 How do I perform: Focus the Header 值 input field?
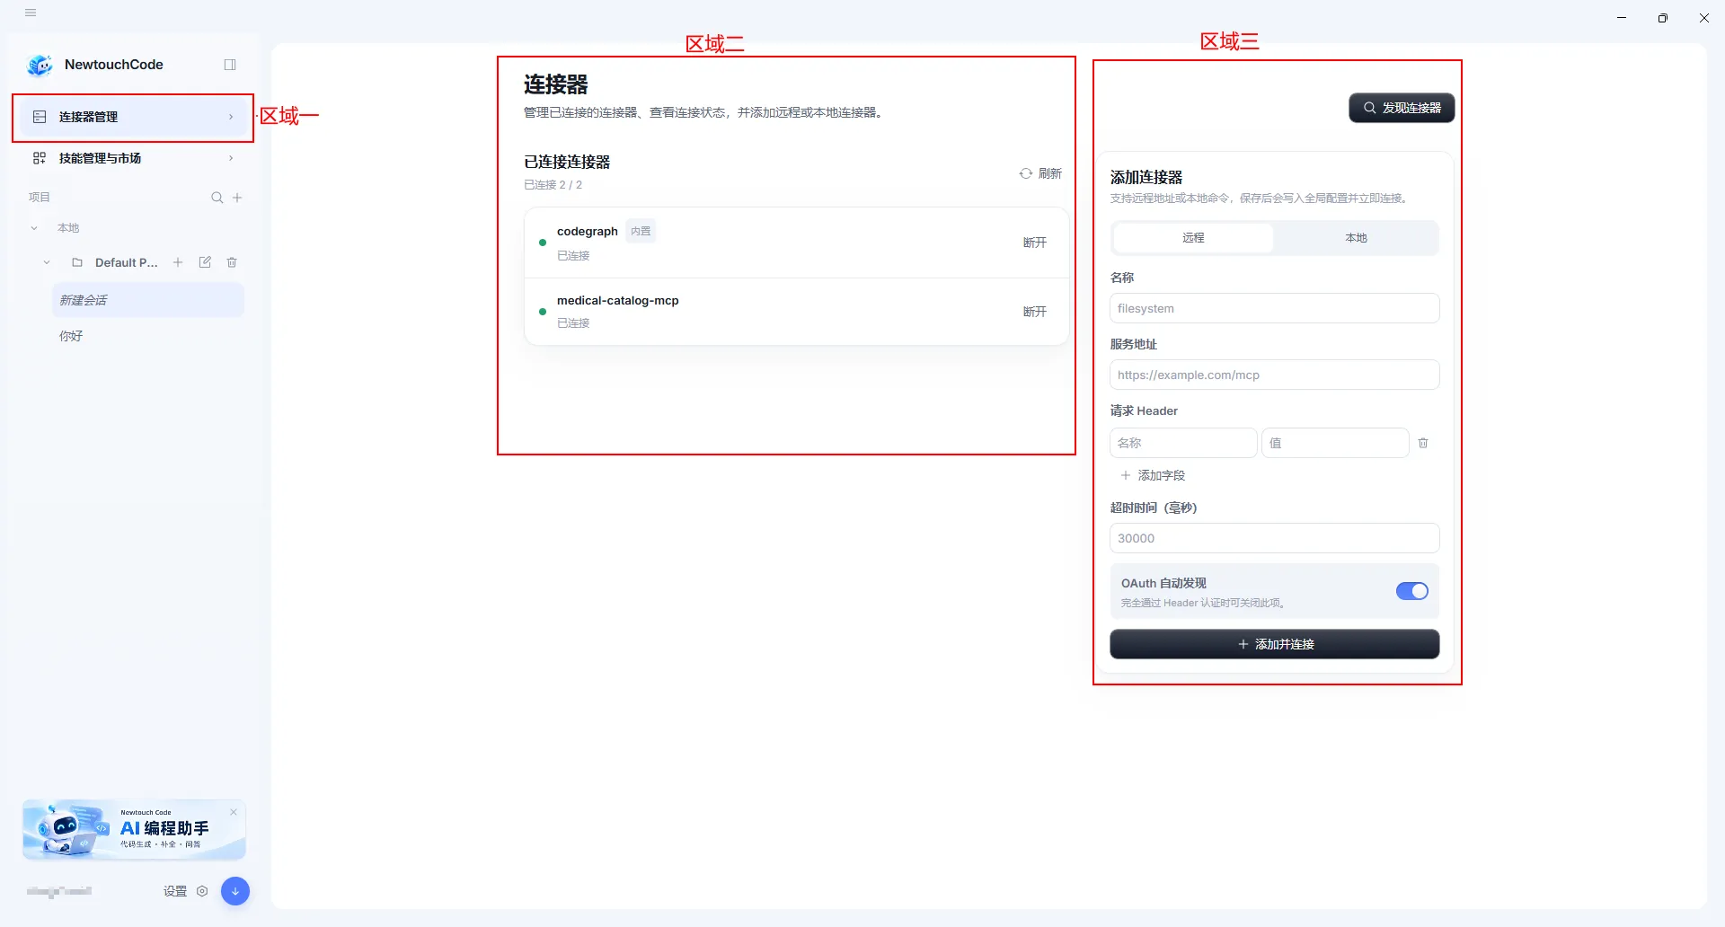point(1335,443)
